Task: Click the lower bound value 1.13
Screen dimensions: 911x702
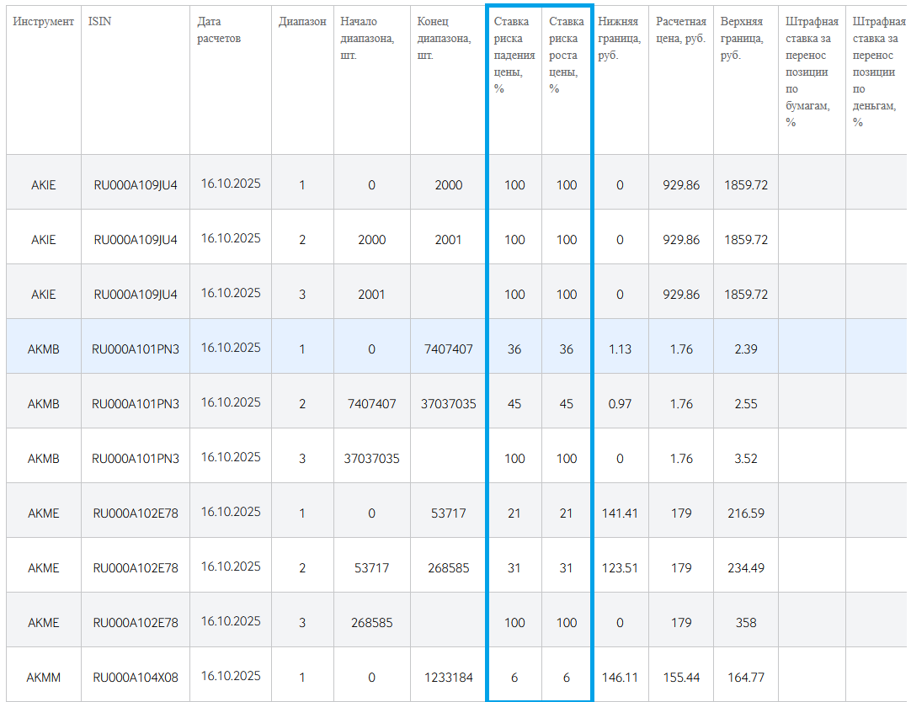Action: (x=620, y=348)
